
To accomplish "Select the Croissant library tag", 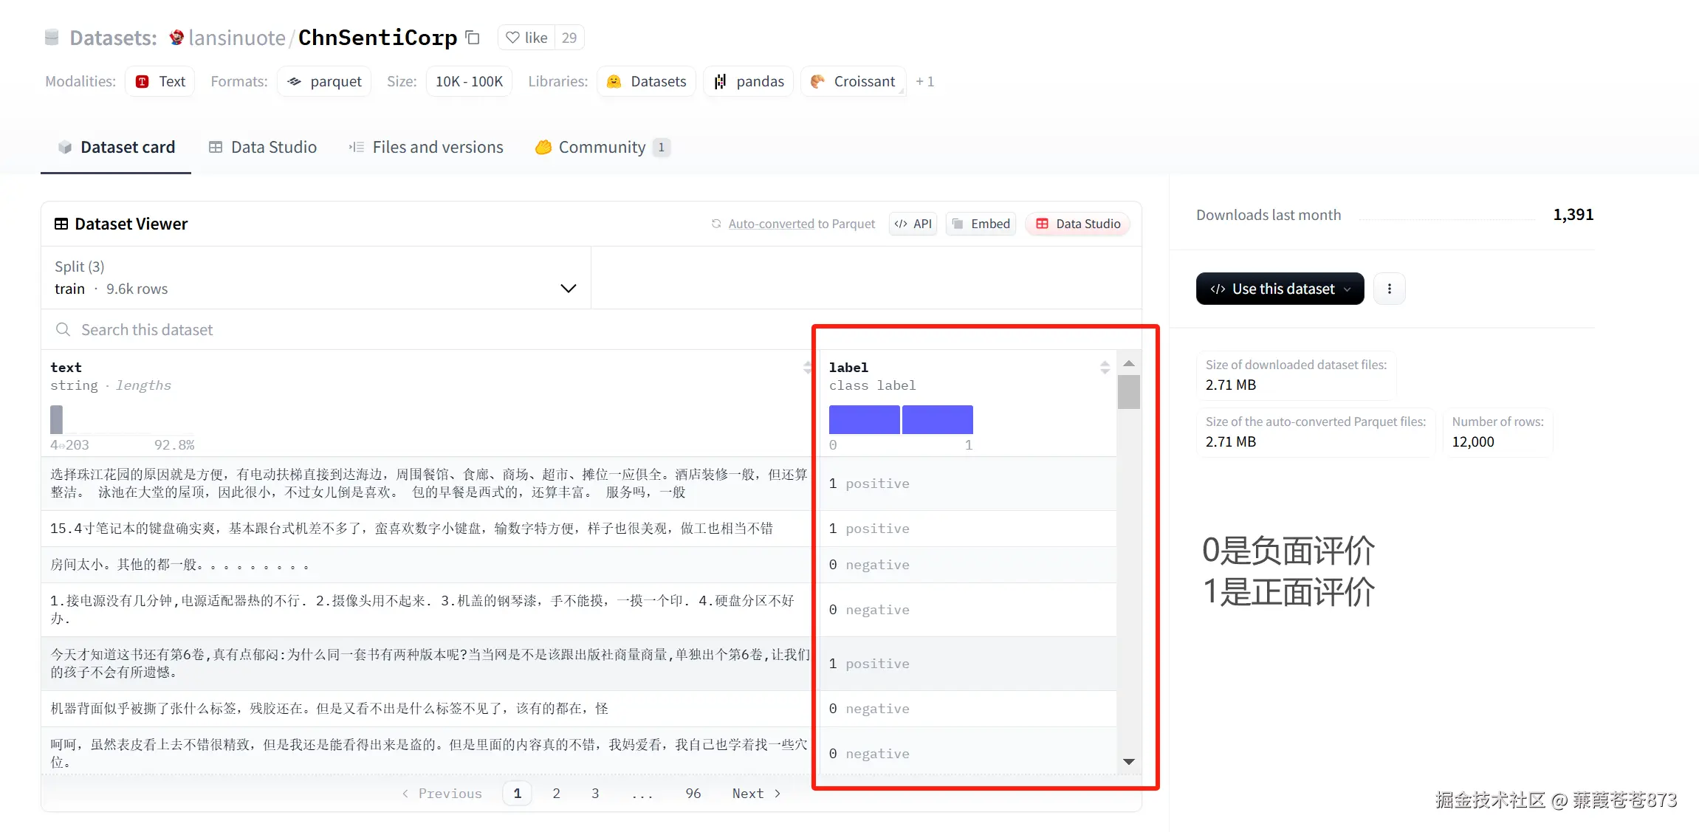I will (x=853, y=81).
